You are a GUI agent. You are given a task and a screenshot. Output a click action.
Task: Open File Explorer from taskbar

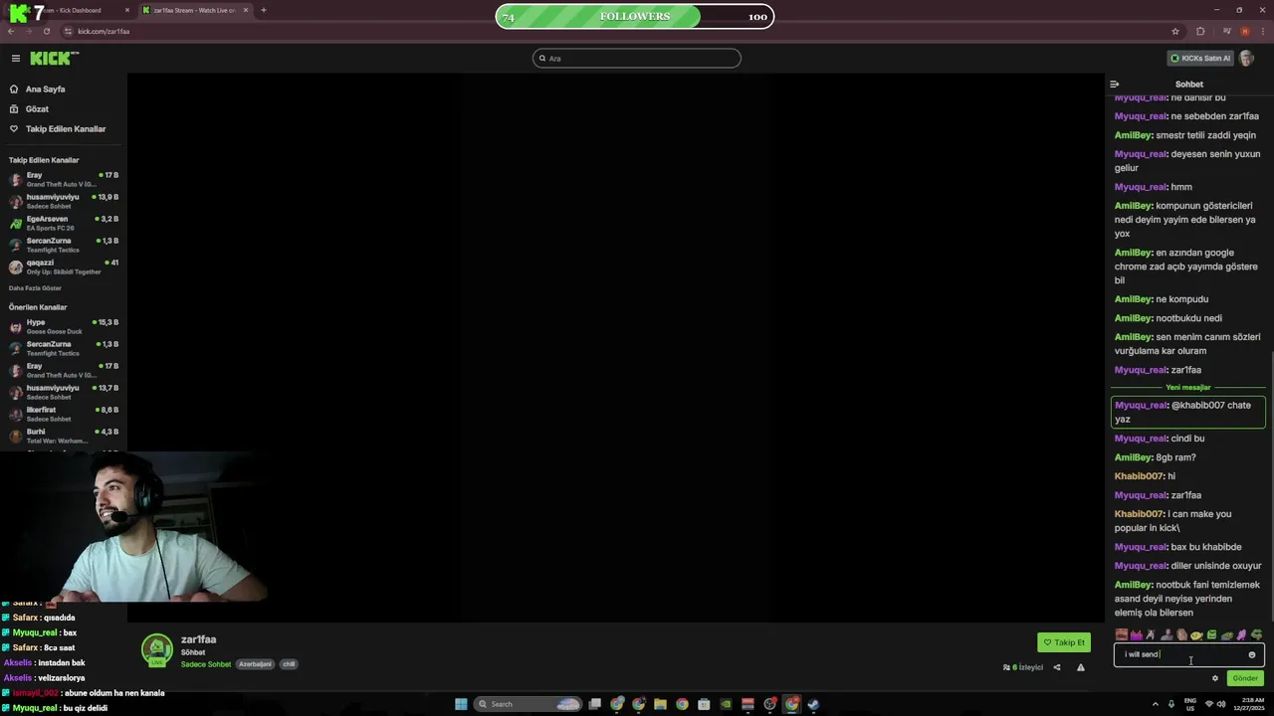click(660, 704)
